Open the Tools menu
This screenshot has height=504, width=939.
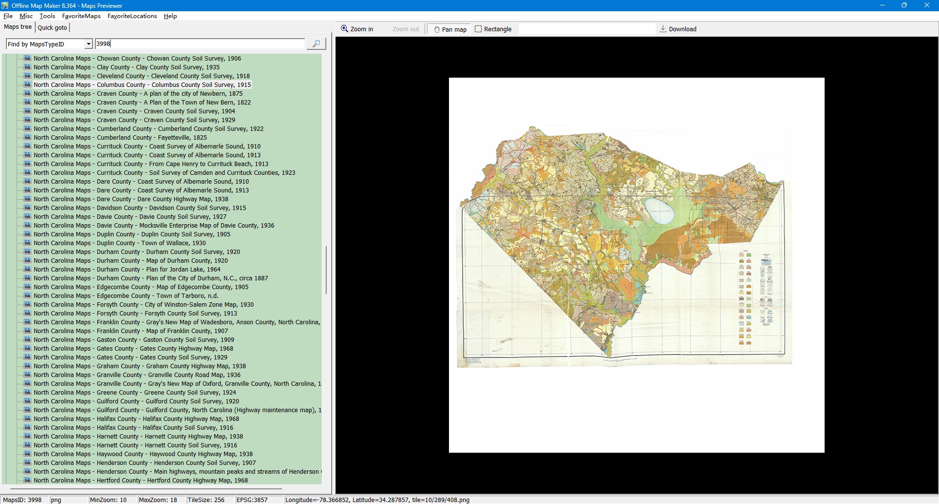tap(47, 16)
